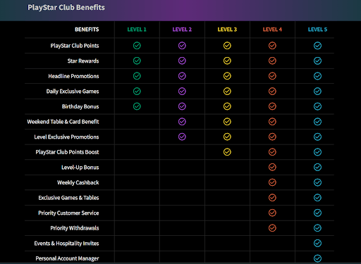Click Level 5 checkmark for PlayStar Club Points
The height and width of the screenshot is (264, 361).
tap(317, 46)
